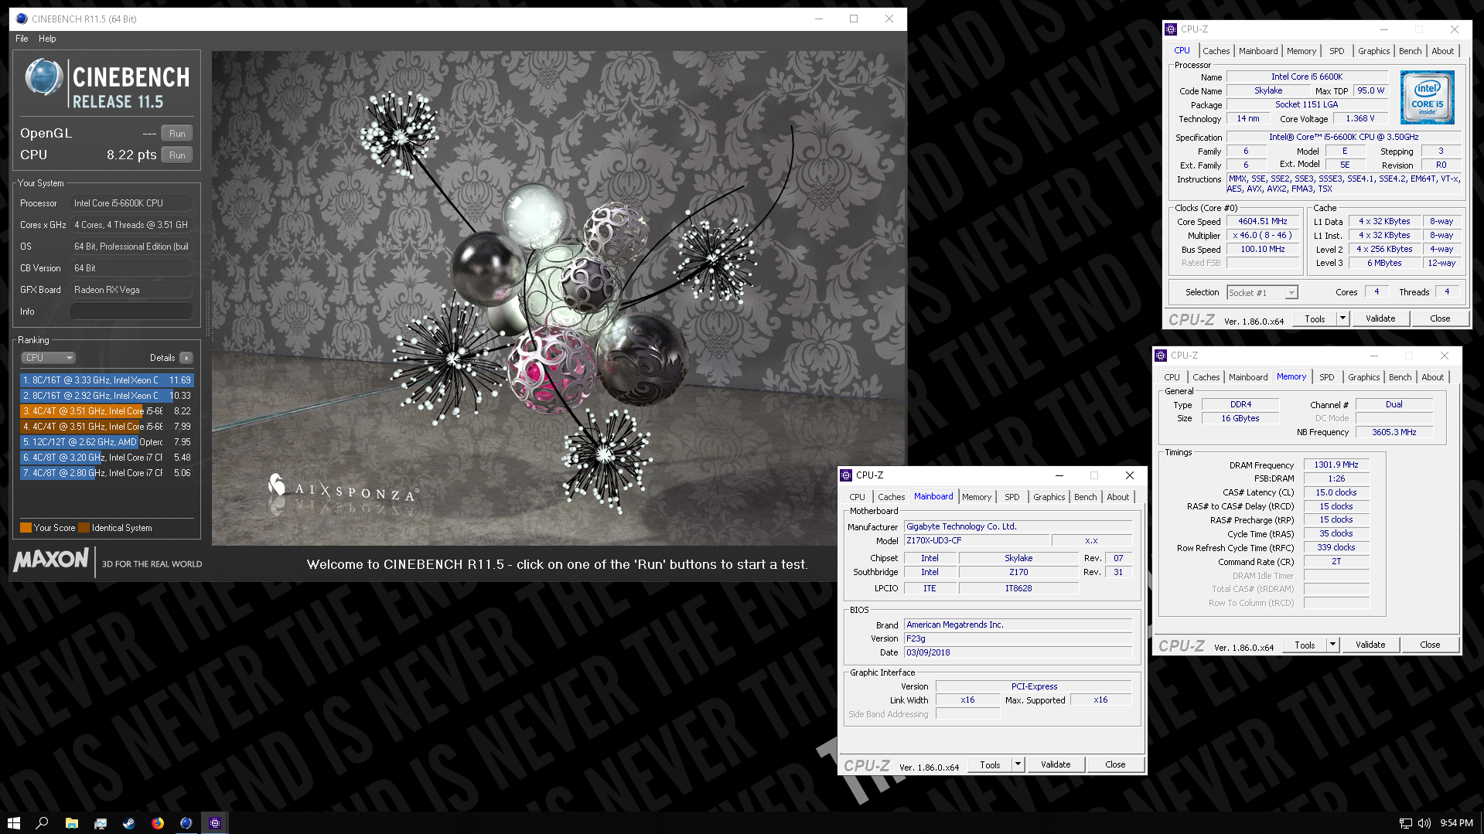The width and height of the screenshot is (1484, 834).
Task: Expand Tools dropdown arrow in top CPU-Z window
Action: [1342, 318]
